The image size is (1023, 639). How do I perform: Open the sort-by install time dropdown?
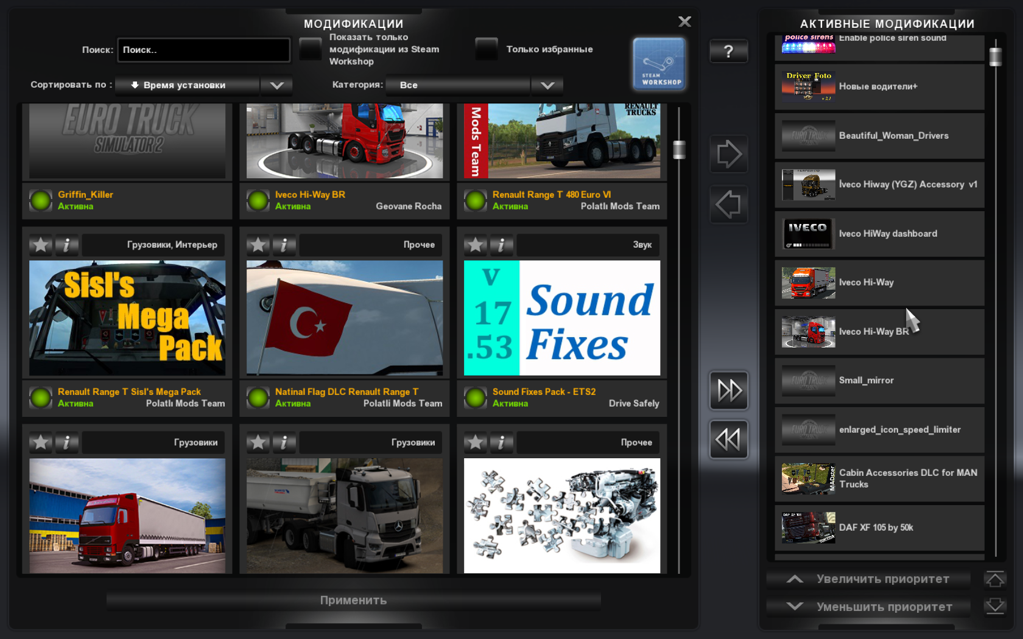(203, 85)
